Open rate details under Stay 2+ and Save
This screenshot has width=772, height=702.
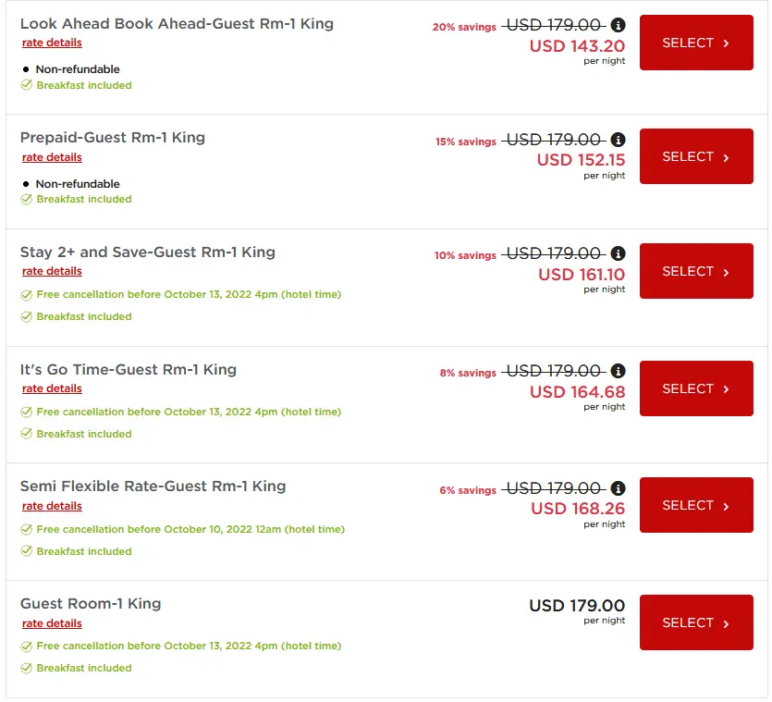coord(52,271)
